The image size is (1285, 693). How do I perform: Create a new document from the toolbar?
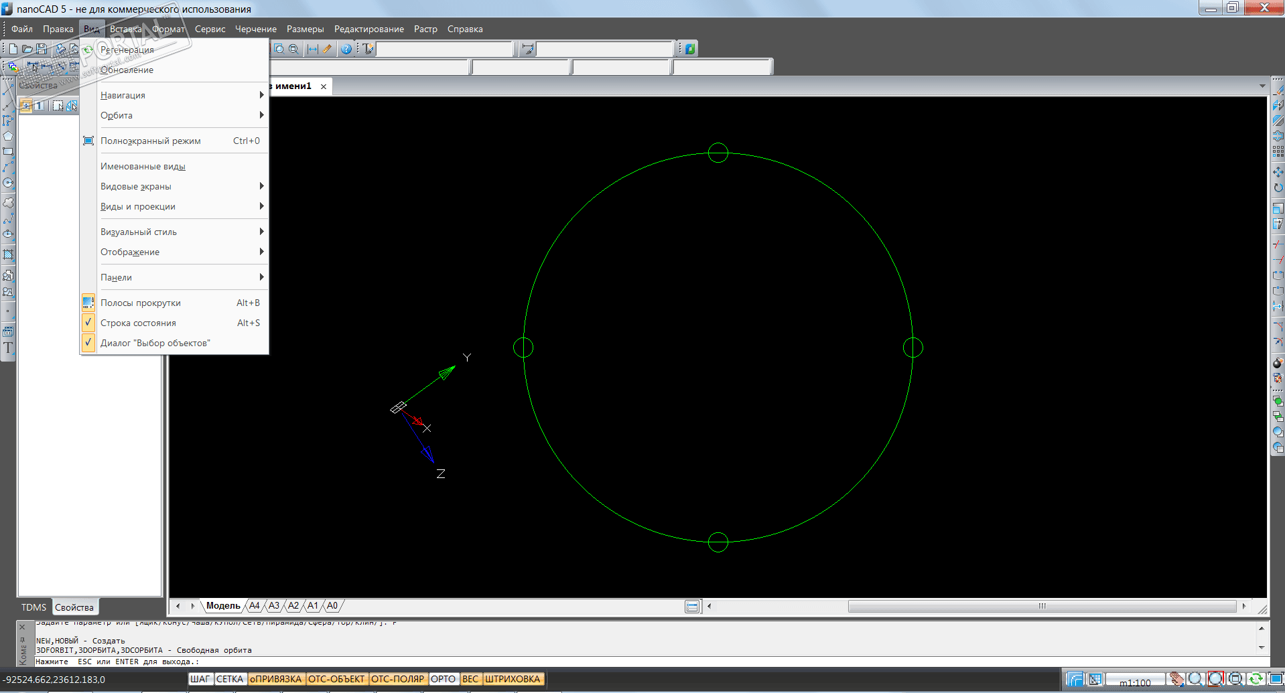tap(13, 49)
